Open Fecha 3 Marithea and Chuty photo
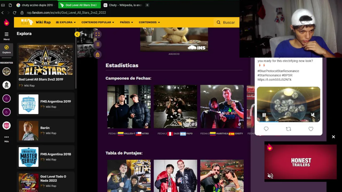342x192 pixels. (222, 107)
